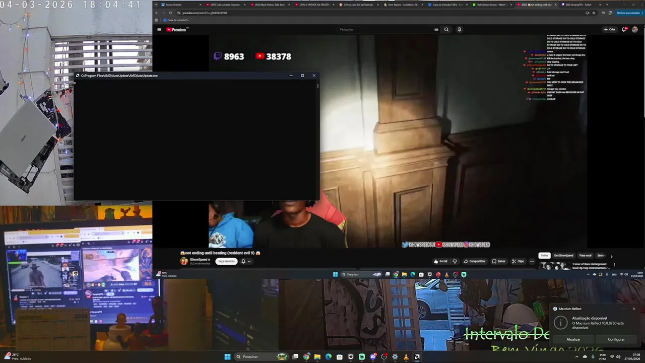Click the Criar button in YouTube header
Viewport: 645px width, 363px height.
[x=610, y=30]
